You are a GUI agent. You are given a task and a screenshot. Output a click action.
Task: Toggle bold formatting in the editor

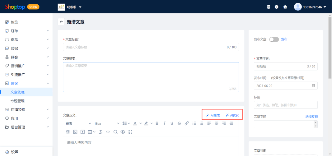pos(157,123)
